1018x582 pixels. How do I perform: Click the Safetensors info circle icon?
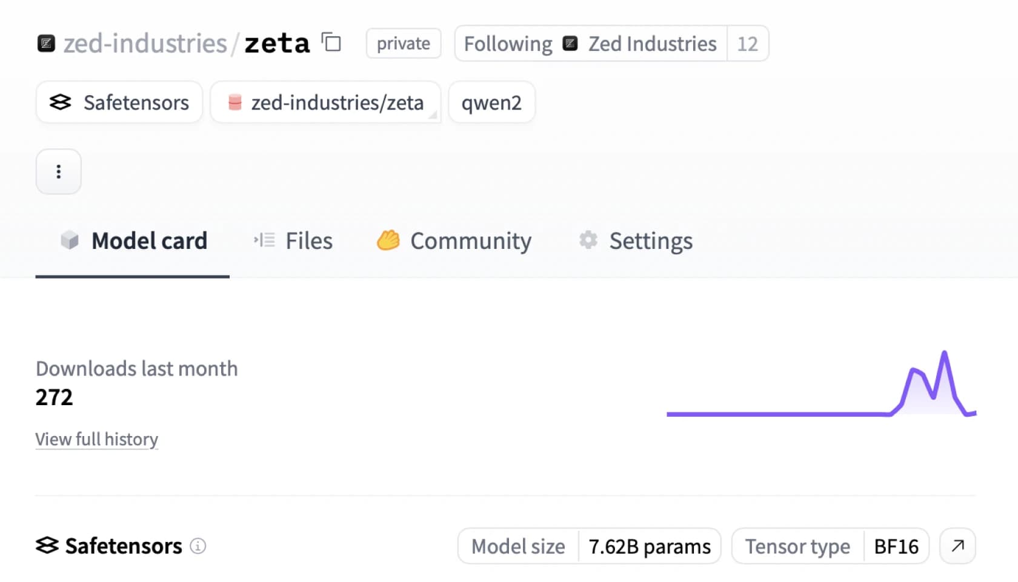click(198, 546)
